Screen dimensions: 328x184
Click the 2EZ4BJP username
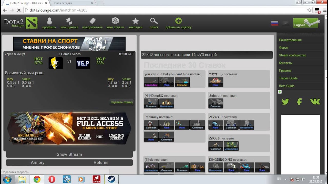pos(216,117)
